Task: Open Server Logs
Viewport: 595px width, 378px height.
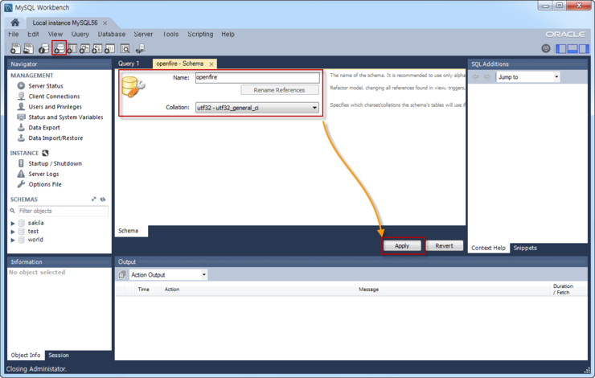Action: click(x=43, y=174)
